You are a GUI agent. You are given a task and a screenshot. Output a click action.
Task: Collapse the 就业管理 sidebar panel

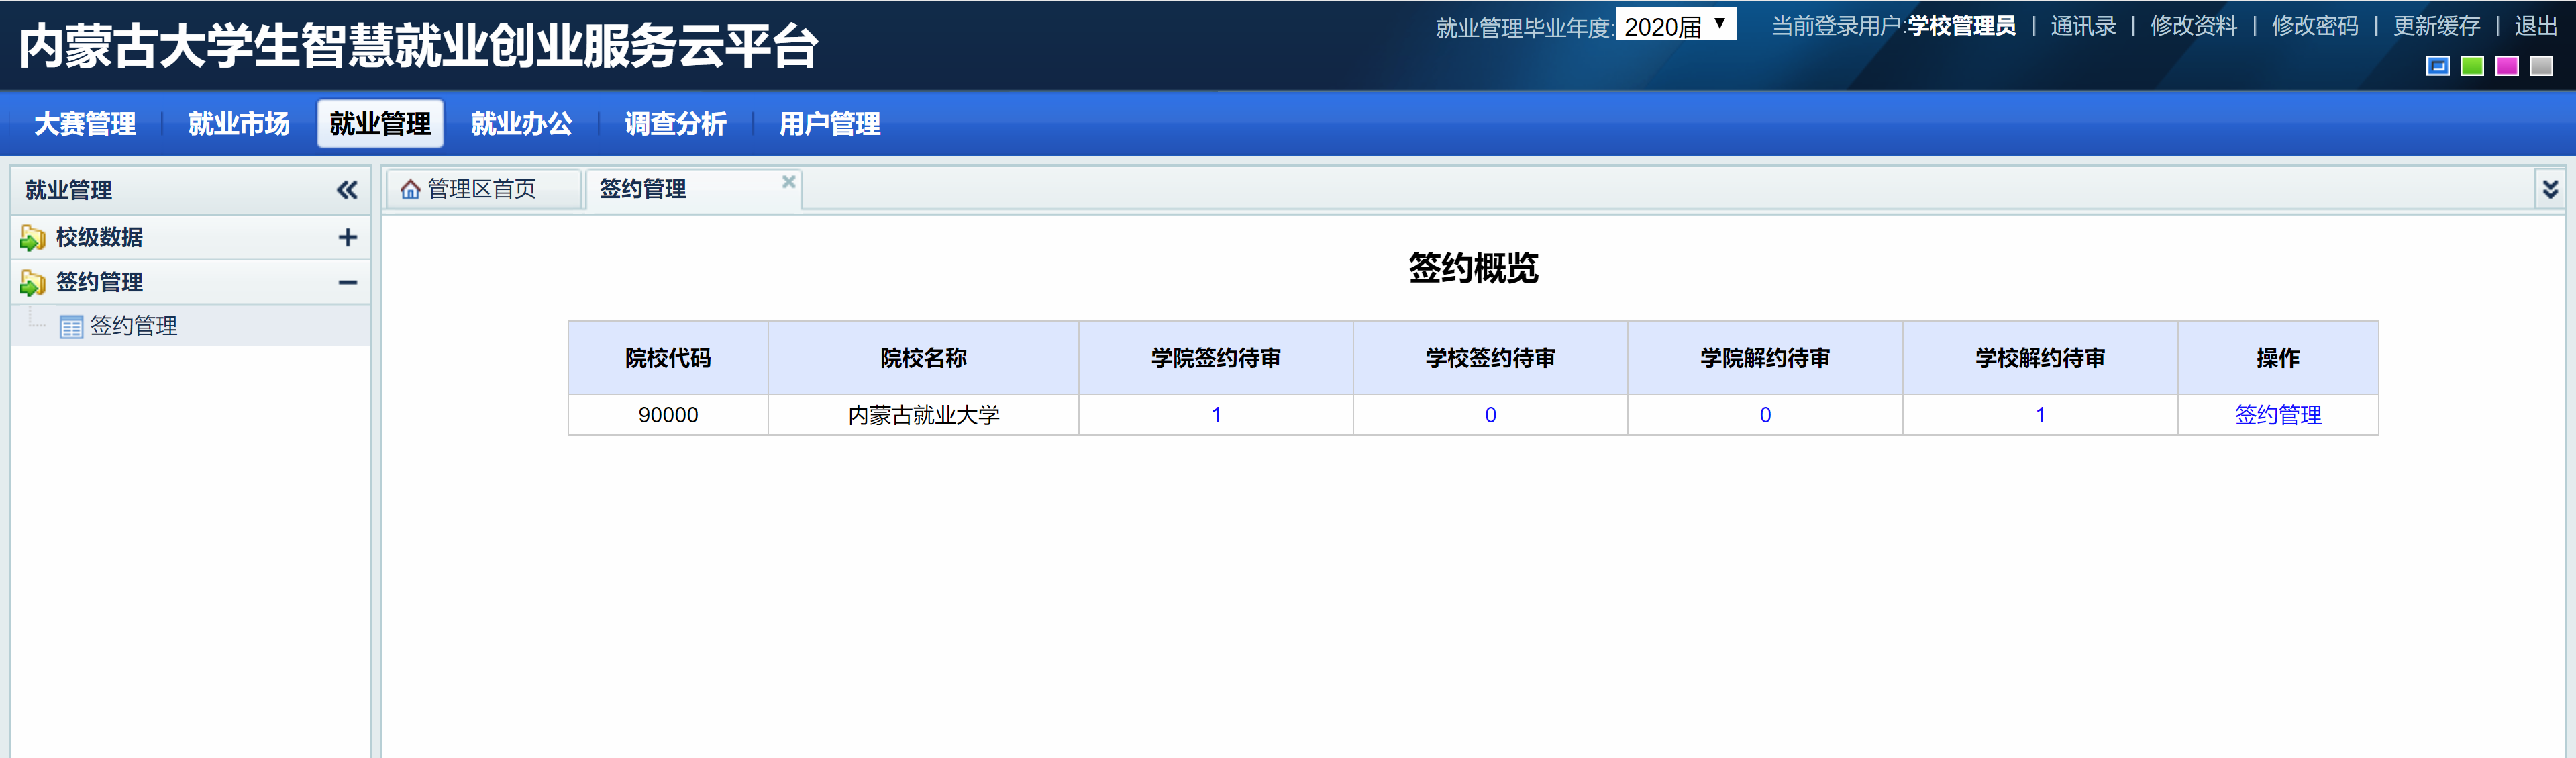[347, 190]
